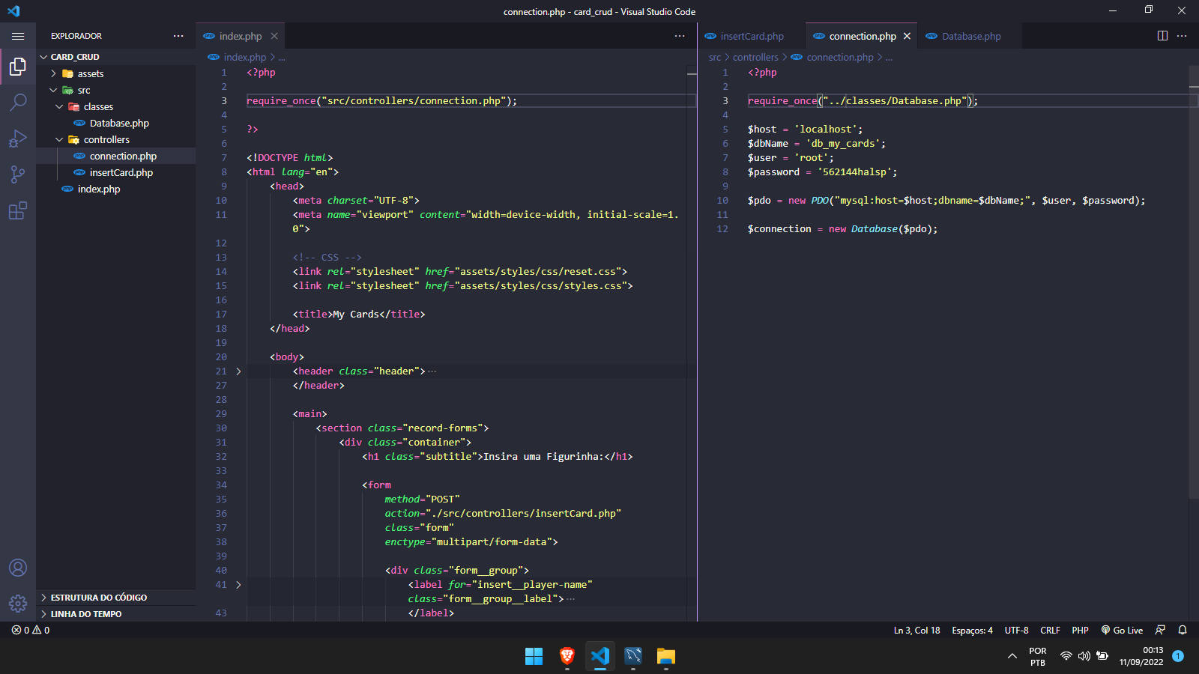1199x674 pixels.
Task: Click right editor vertical scrollbar
Action: 1194,282
